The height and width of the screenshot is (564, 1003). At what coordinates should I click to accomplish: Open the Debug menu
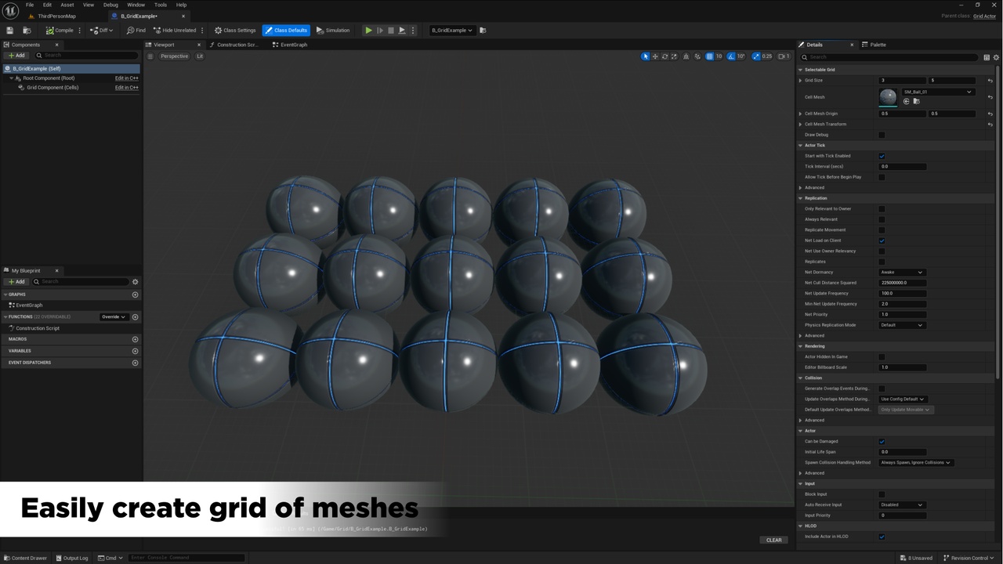(x=110, y=5)
